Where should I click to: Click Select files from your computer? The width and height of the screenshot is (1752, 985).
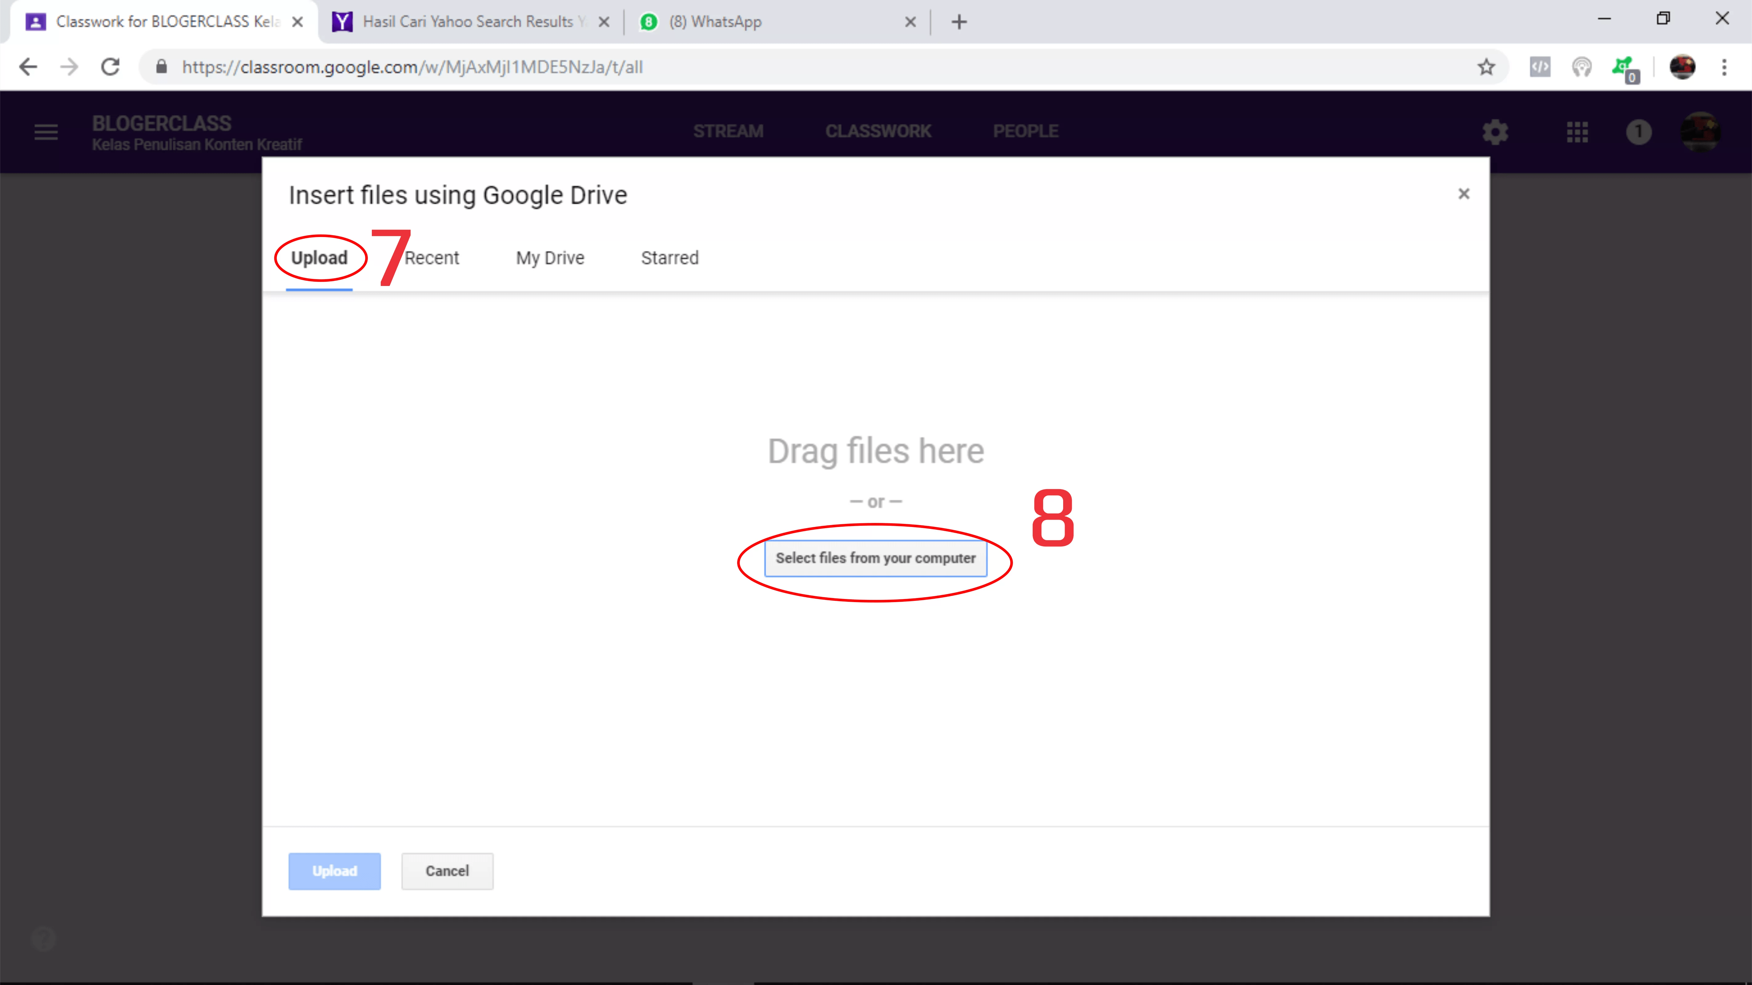(x=875, y=558)
